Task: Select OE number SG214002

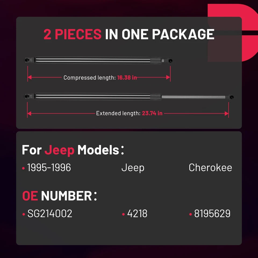Action: click(50, 214)
